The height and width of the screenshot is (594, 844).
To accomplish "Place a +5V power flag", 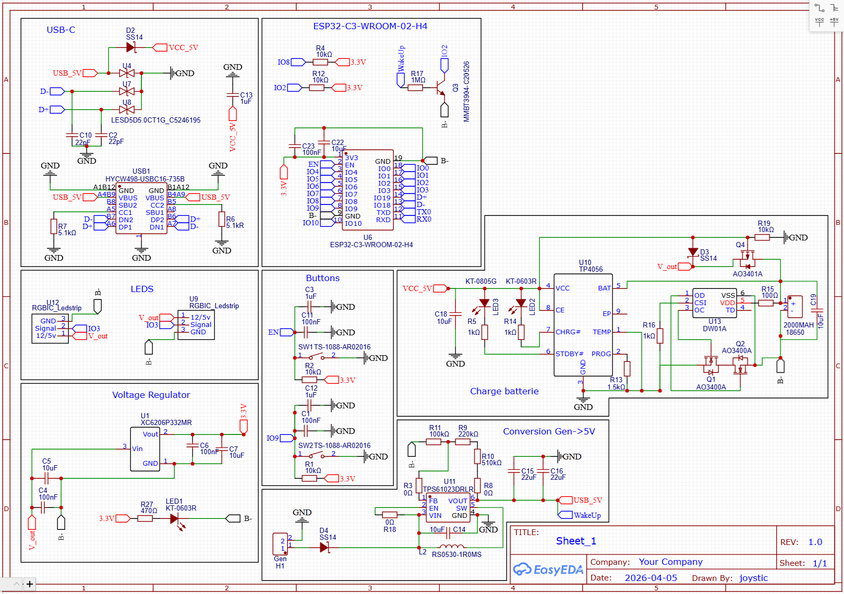I will 834,22.
